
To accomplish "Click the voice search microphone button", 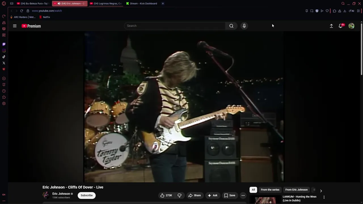I will [244, 26].
